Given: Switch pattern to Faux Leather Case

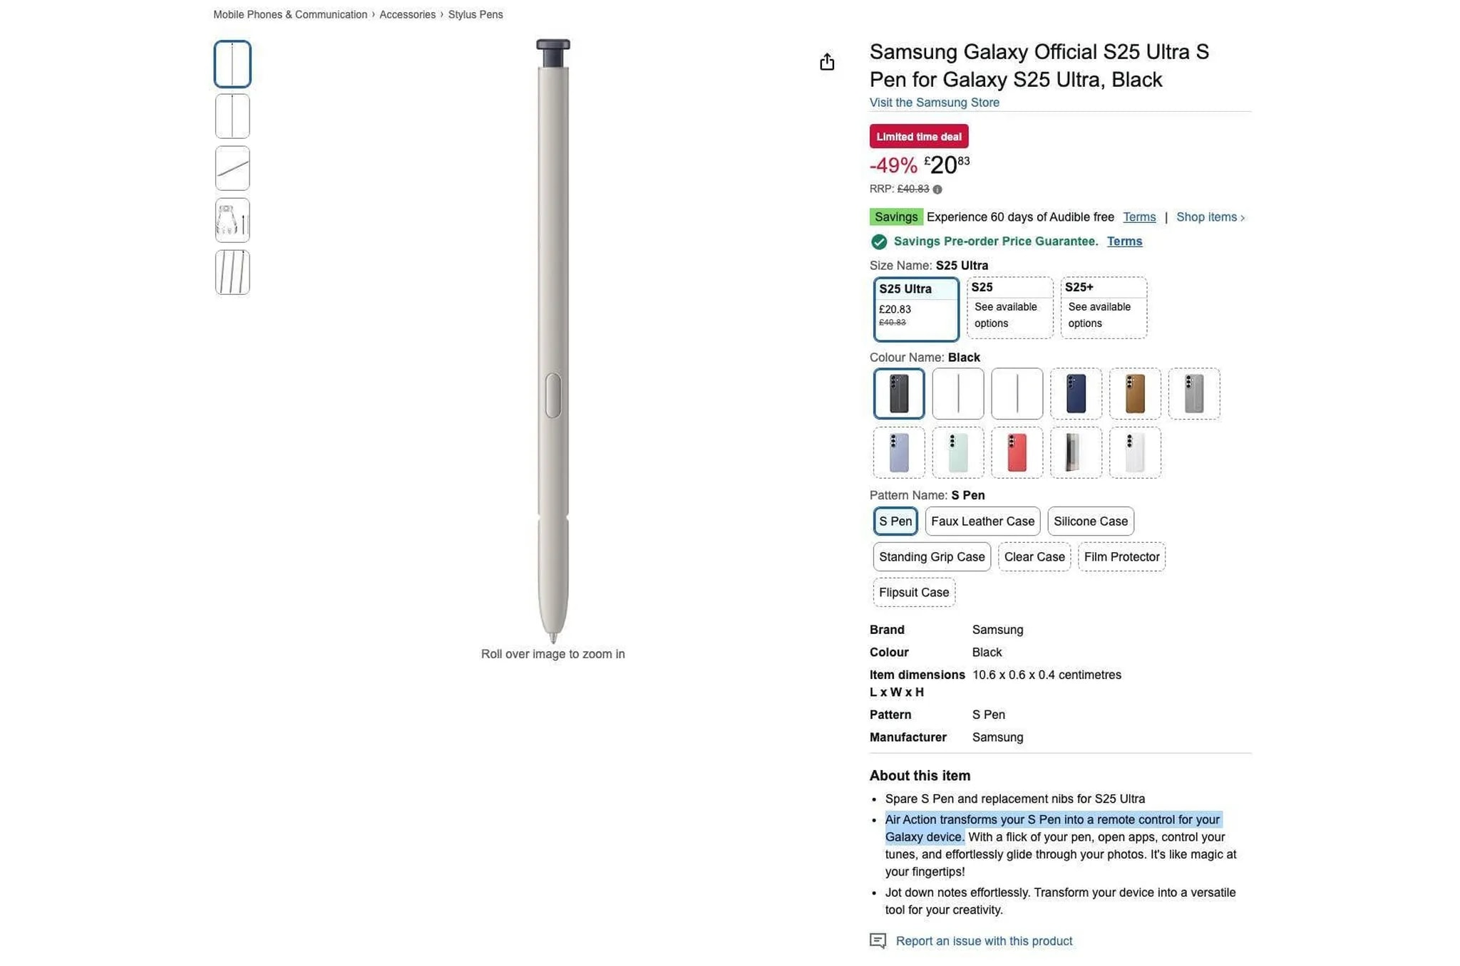Looking at the screenshot, I should tap(982, 521).
